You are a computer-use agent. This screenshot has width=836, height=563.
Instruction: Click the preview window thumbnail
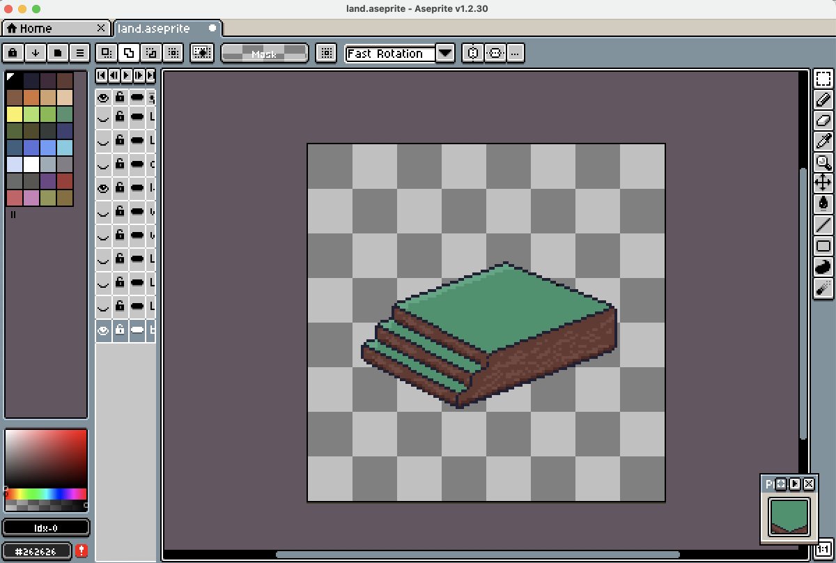(789, 517)
